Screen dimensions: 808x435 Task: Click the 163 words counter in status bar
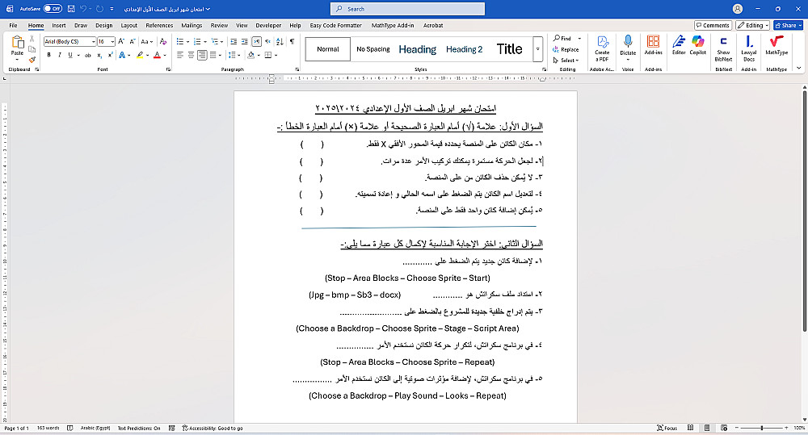click(48, 428)
